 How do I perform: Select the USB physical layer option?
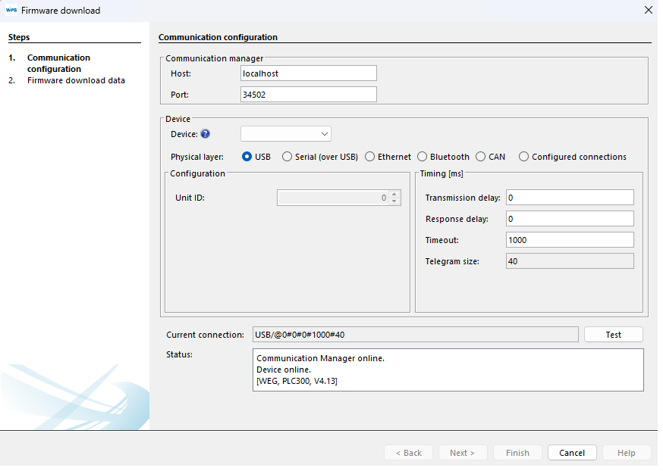click(247, 157)
